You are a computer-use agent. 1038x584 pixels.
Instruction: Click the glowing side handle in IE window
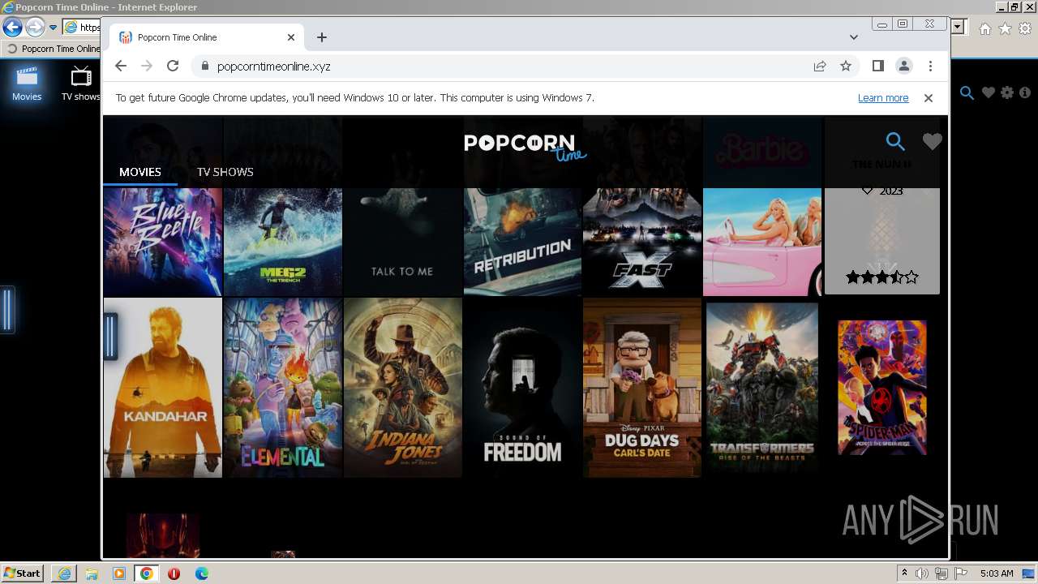click(x=7, y=310)
